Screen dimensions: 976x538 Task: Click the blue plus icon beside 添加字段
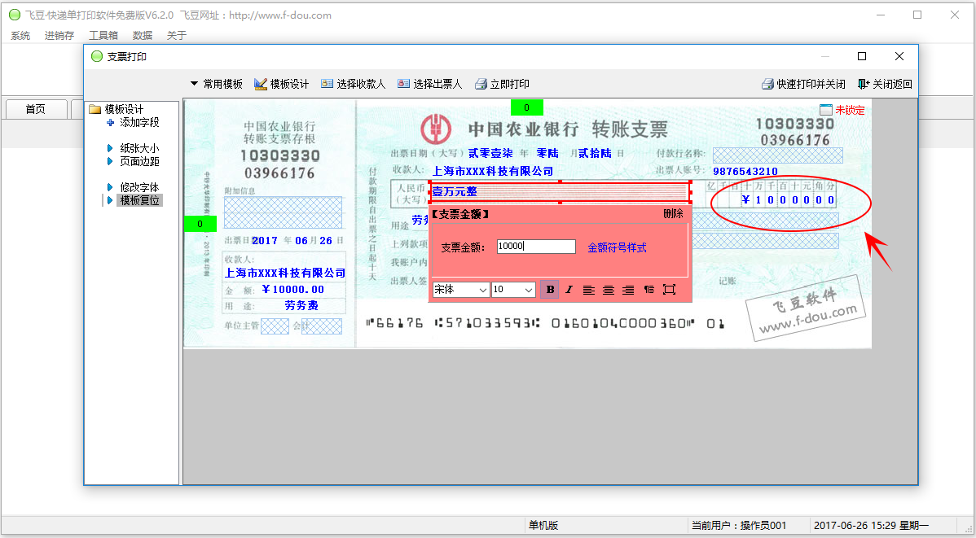(110, 123)
